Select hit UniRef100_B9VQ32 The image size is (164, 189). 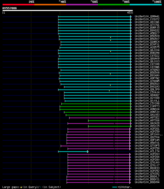[x=147, y=30]
